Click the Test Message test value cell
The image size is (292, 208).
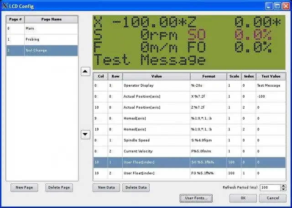pyautogui.click(x=271, y=86)
